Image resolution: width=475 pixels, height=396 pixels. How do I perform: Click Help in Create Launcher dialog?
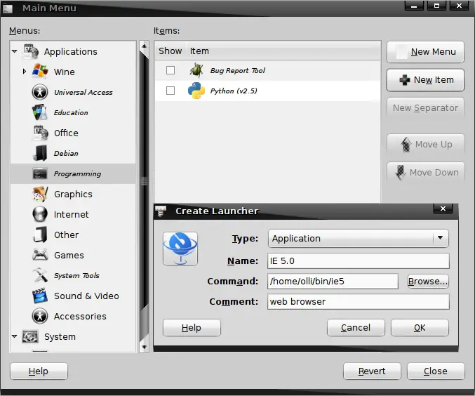tap(192, 327)
